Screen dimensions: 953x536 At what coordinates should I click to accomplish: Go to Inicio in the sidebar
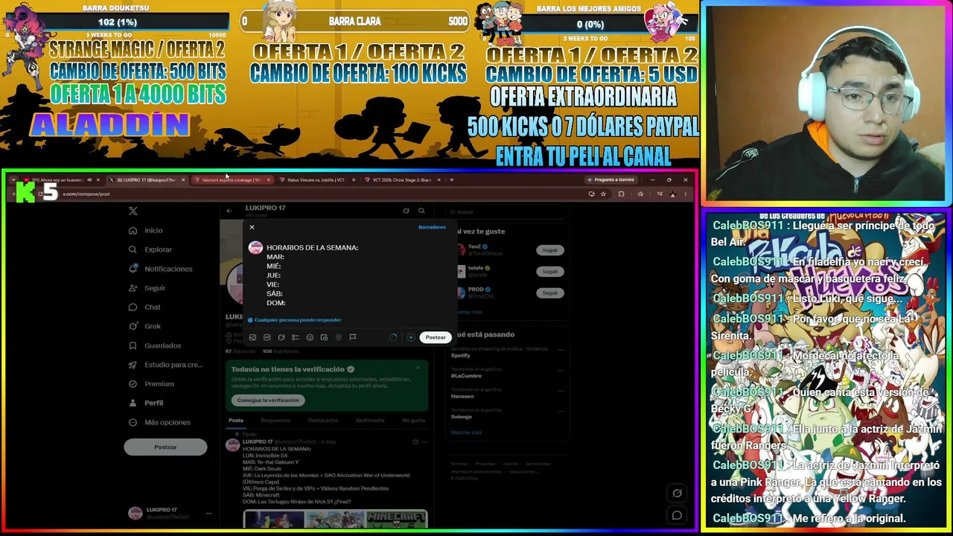point(146,231)
